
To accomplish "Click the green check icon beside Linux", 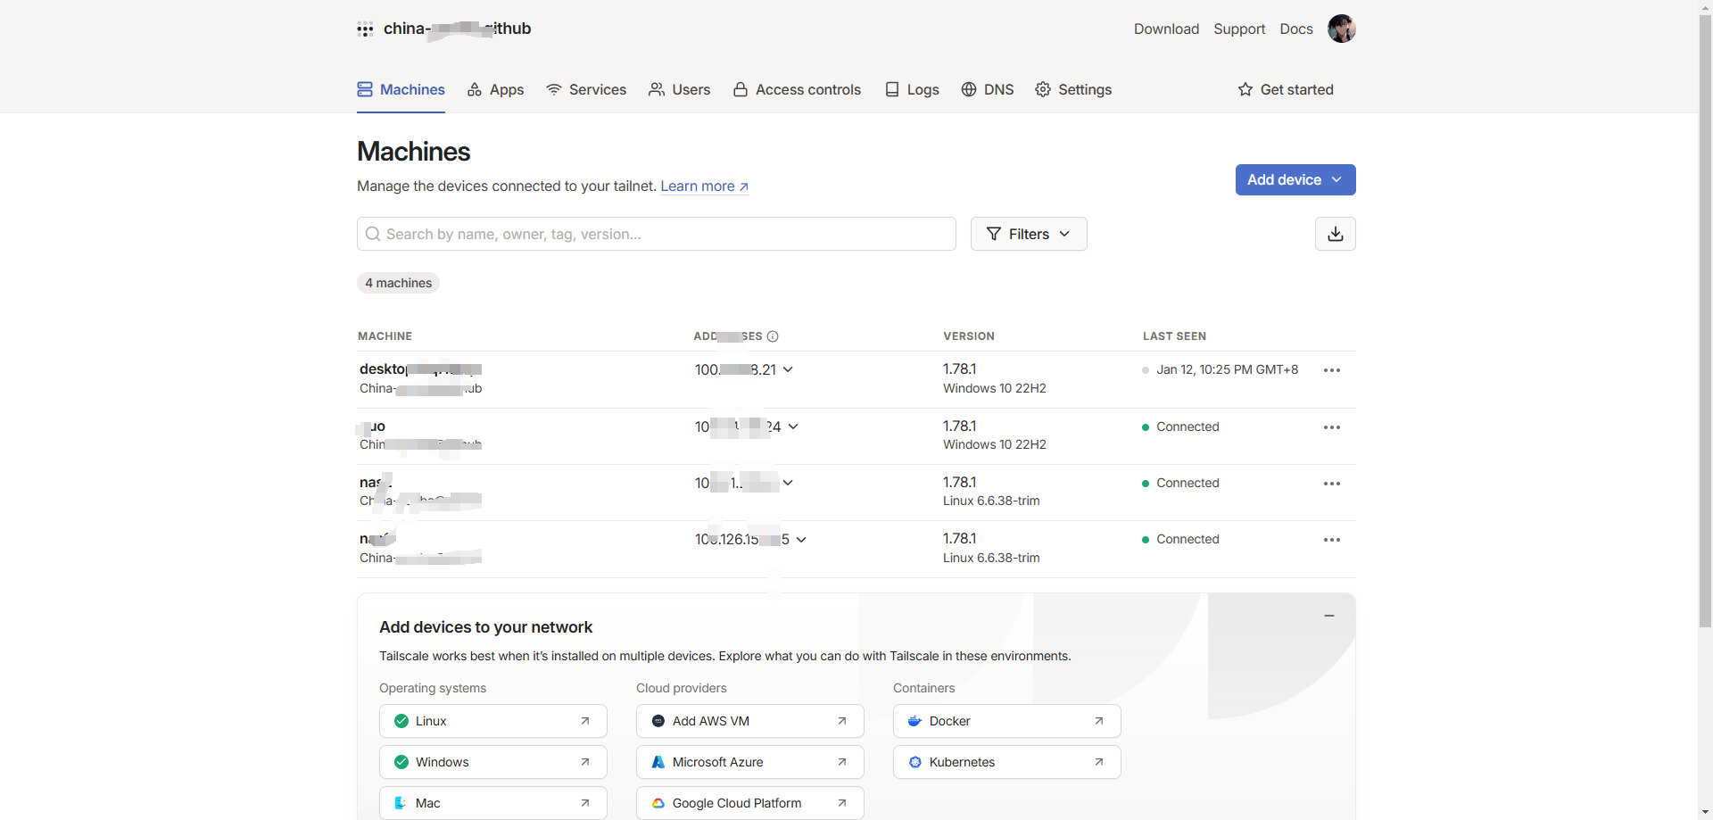I will (x=401, y=721).
